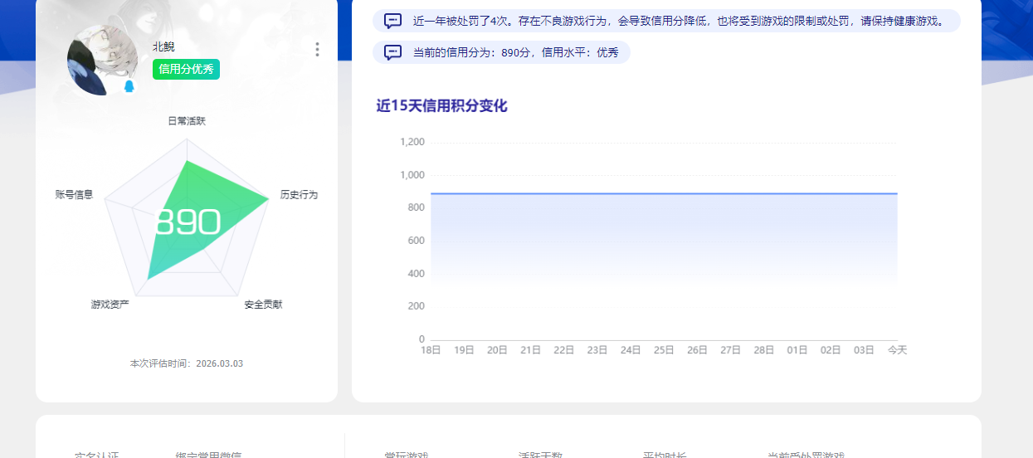Click the 800 y-axis label
Viewport: 1033px width, 458px height.
(417, 207)
